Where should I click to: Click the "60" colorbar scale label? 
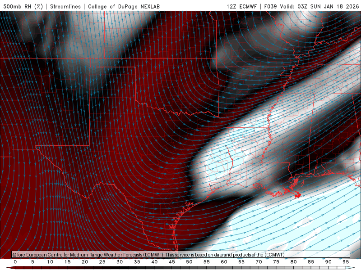[224, 262]
